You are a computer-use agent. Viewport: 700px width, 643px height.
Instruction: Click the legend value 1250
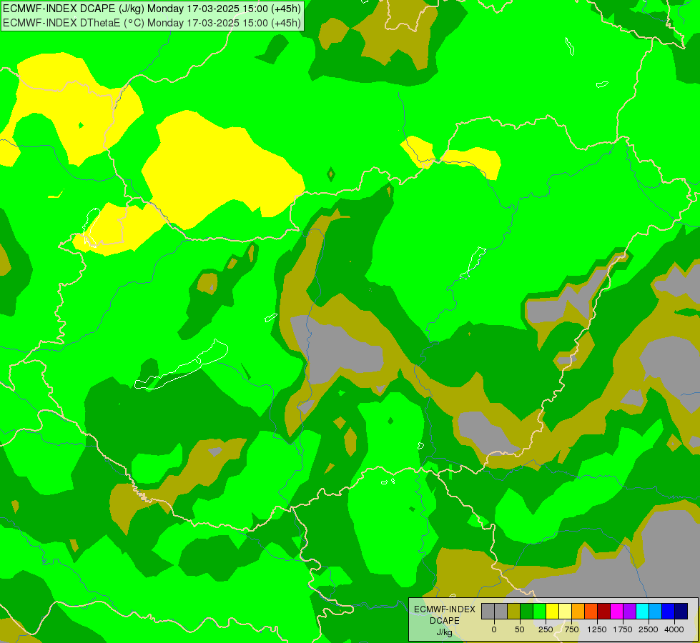597,629
